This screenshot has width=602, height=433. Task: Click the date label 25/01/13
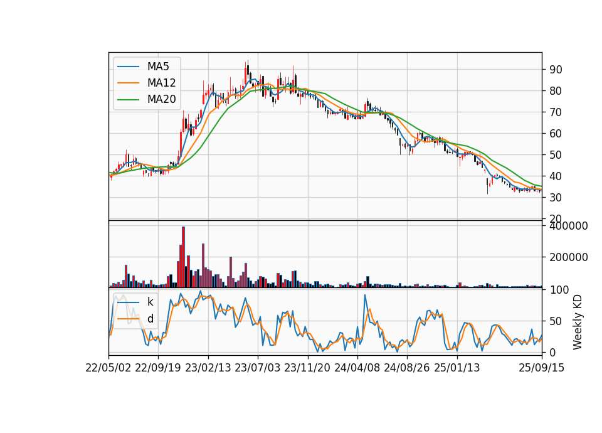[x=457, y=368]
